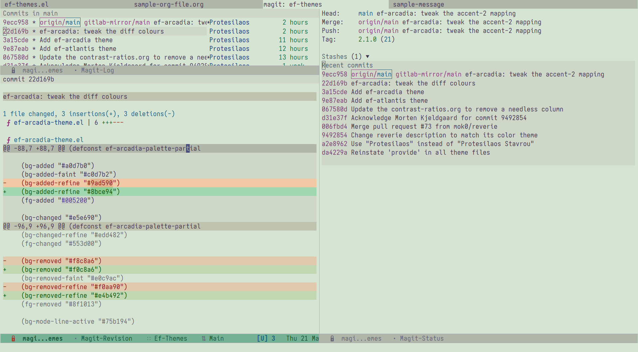Click commit d31e37f Acknowledge Morten Kjeldgaard
638x352 pixels.
(424, 118)
